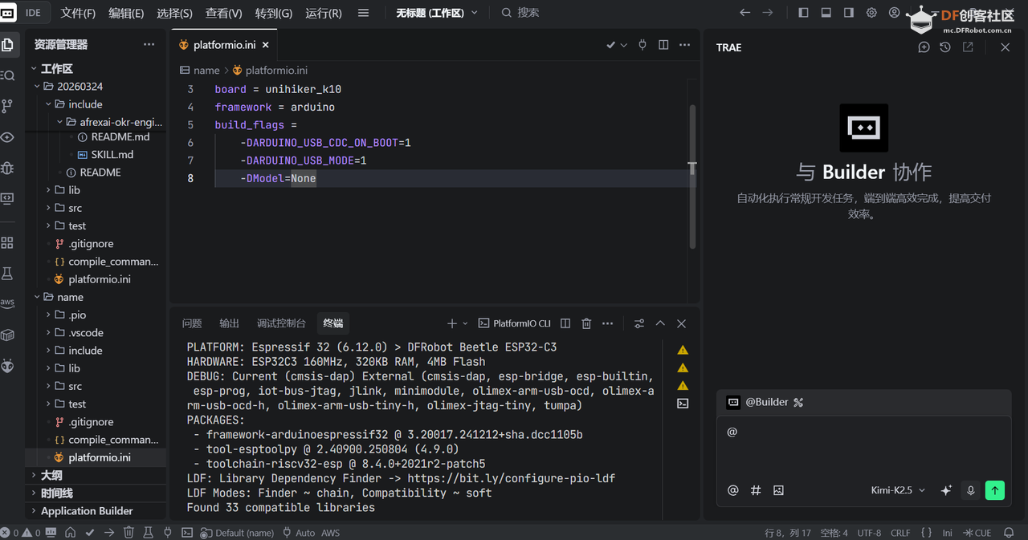Open the 运行(R) menu
The height and width of the screenshot is (540, 1028).
(x=324, y=13)
